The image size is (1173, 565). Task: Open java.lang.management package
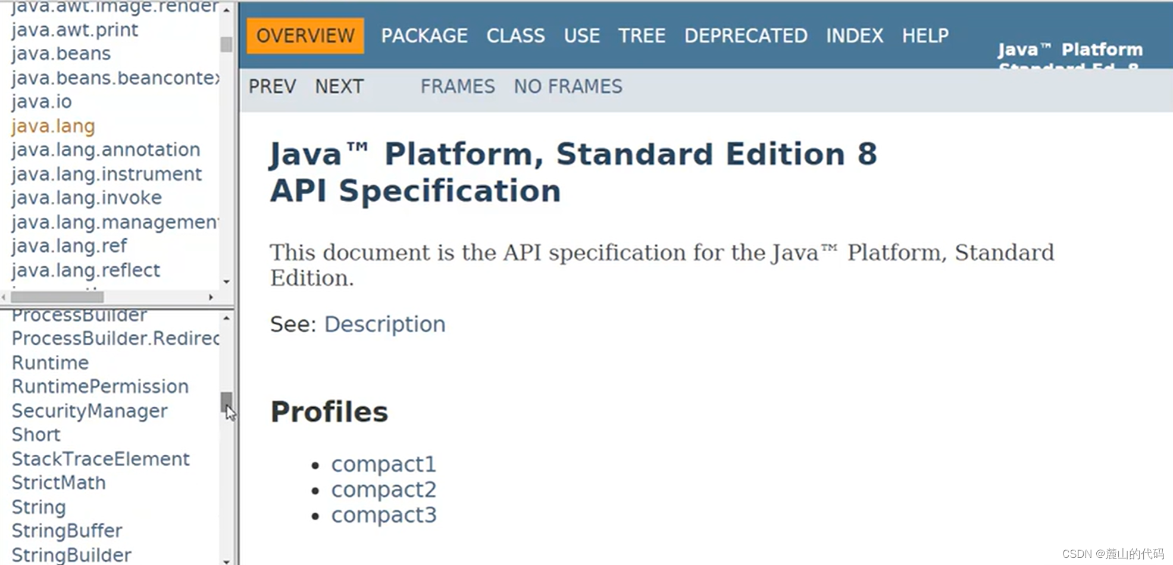(115, 222)
